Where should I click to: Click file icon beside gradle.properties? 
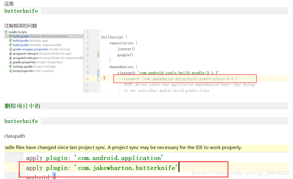point(11,62)
